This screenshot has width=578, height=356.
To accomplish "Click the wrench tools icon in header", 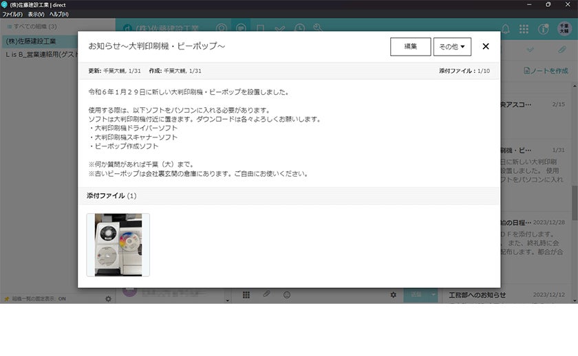I will (x=318, y=28).
